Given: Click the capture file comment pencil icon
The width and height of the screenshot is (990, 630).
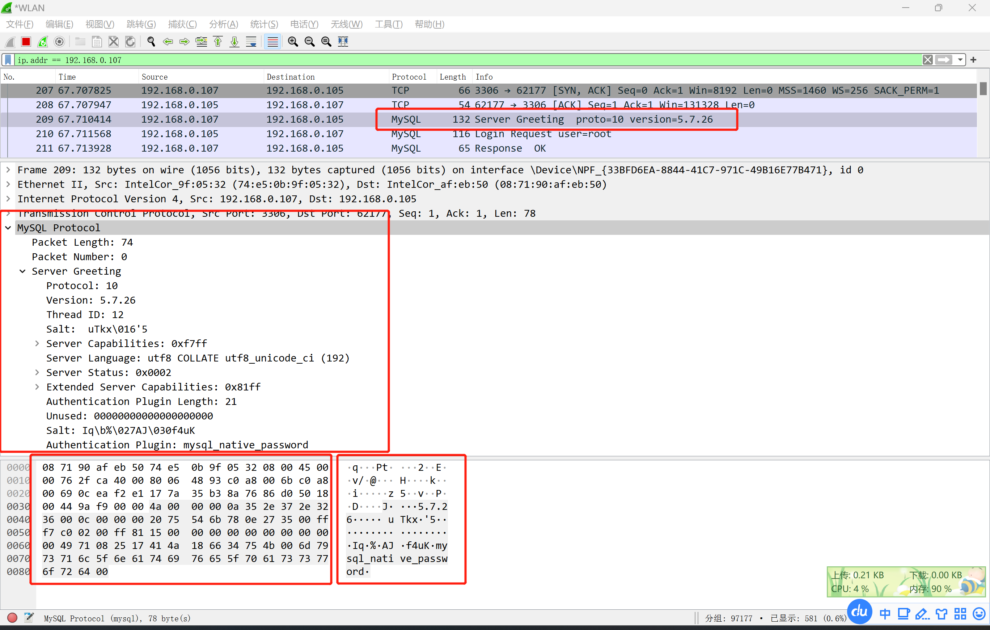Looking at the screenshot, I should (29, 618).
